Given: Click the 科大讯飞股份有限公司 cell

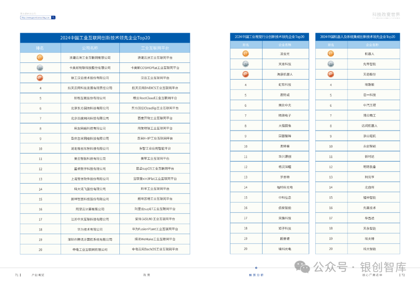Looking at the screenshot, I should click(x=90, y=189).
